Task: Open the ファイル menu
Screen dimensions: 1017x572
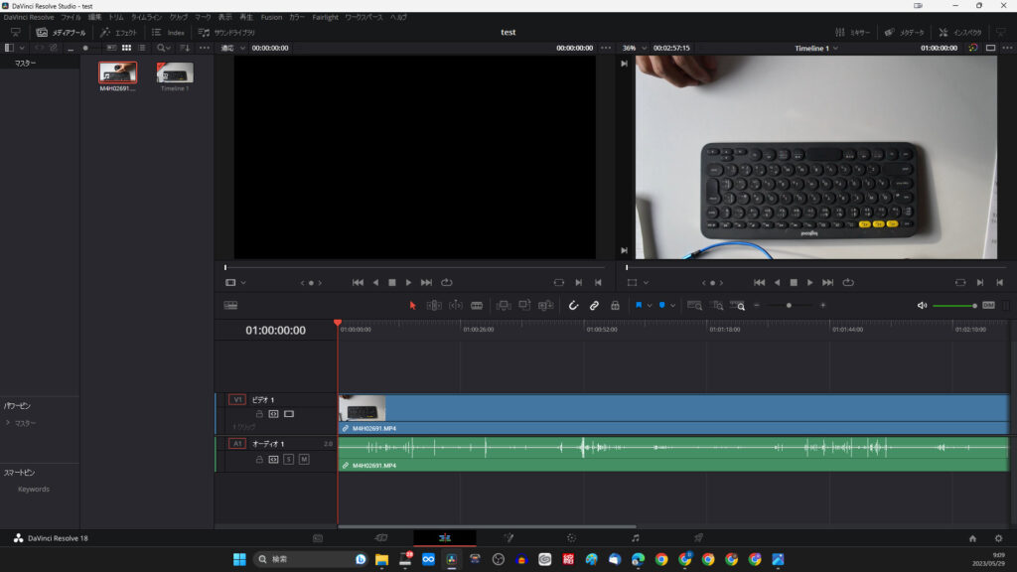Action: coord(71,18)
